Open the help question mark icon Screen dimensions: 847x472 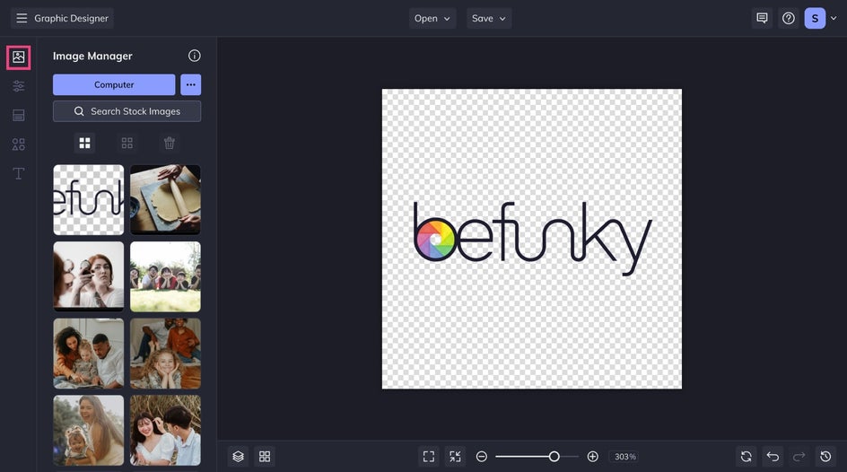coord(789,18)
